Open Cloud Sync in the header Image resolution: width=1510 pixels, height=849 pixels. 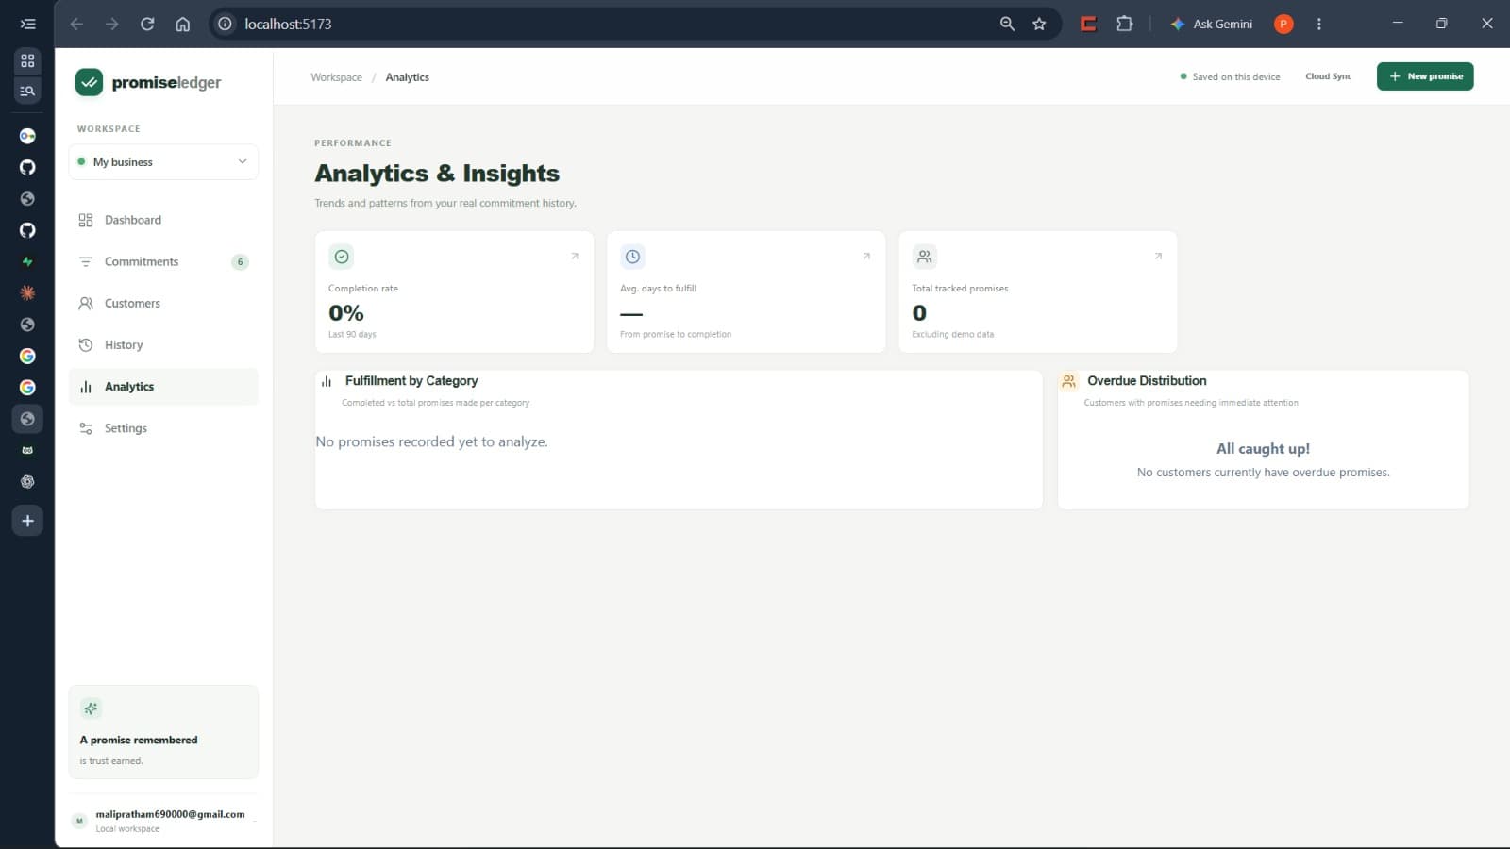click(1328, 76)
